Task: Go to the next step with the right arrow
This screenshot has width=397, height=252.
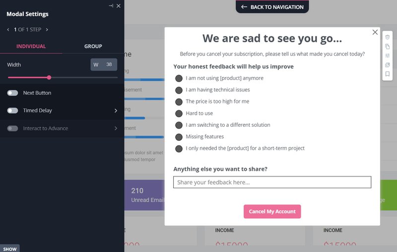Action: pos(47,30)
